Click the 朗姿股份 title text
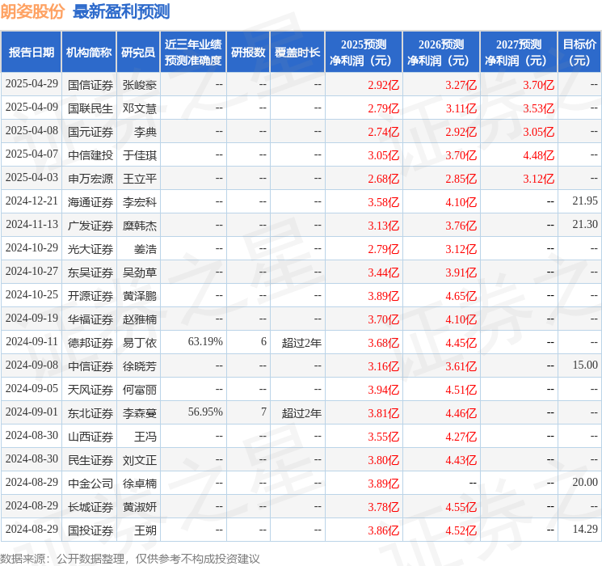602x566 pixels. 32,11
